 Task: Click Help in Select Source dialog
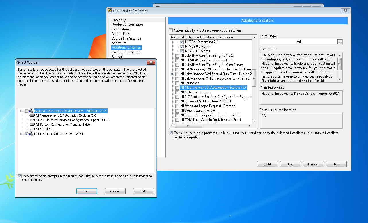[x=143, y=191]
